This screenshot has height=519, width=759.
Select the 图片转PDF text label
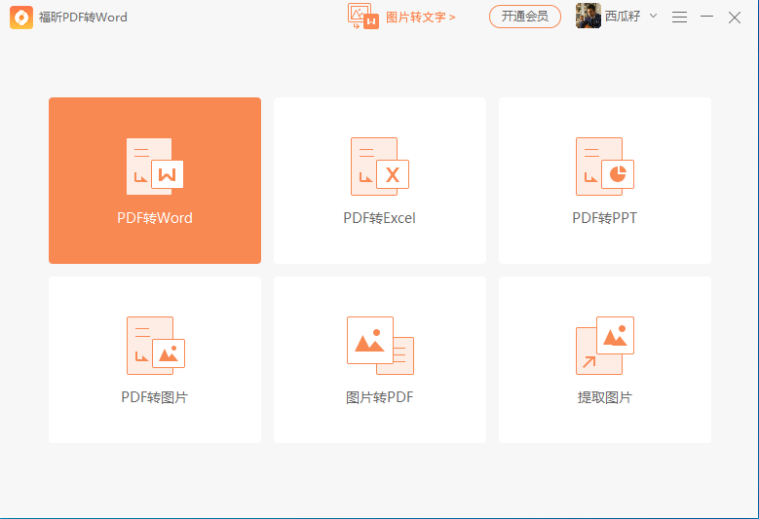coord(379,397)
